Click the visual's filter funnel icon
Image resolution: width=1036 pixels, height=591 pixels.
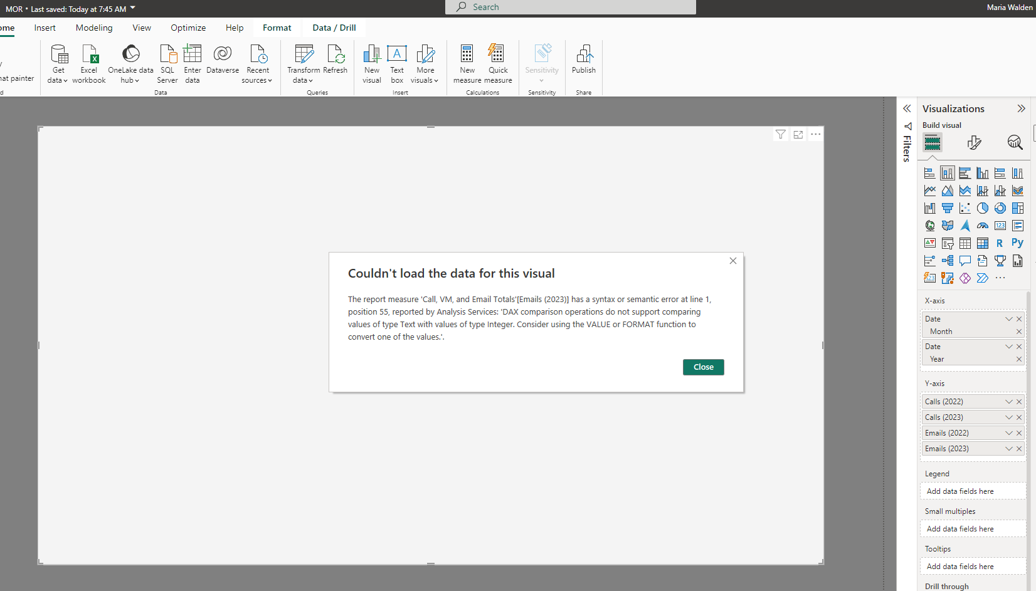point(781,134)
